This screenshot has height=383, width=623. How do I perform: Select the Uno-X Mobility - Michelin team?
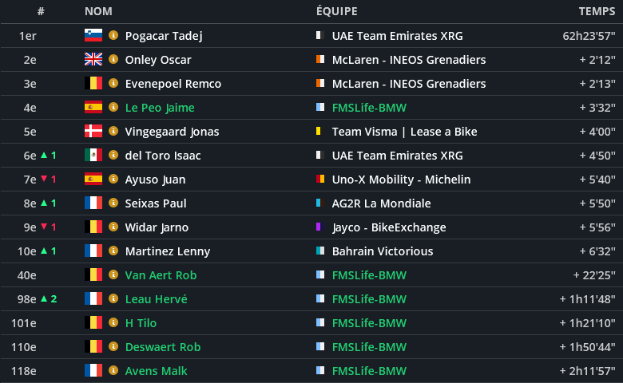tap(401, 180)
